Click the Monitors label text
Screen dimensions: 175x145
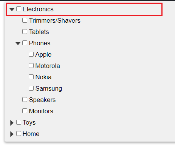tap(41, 111)
